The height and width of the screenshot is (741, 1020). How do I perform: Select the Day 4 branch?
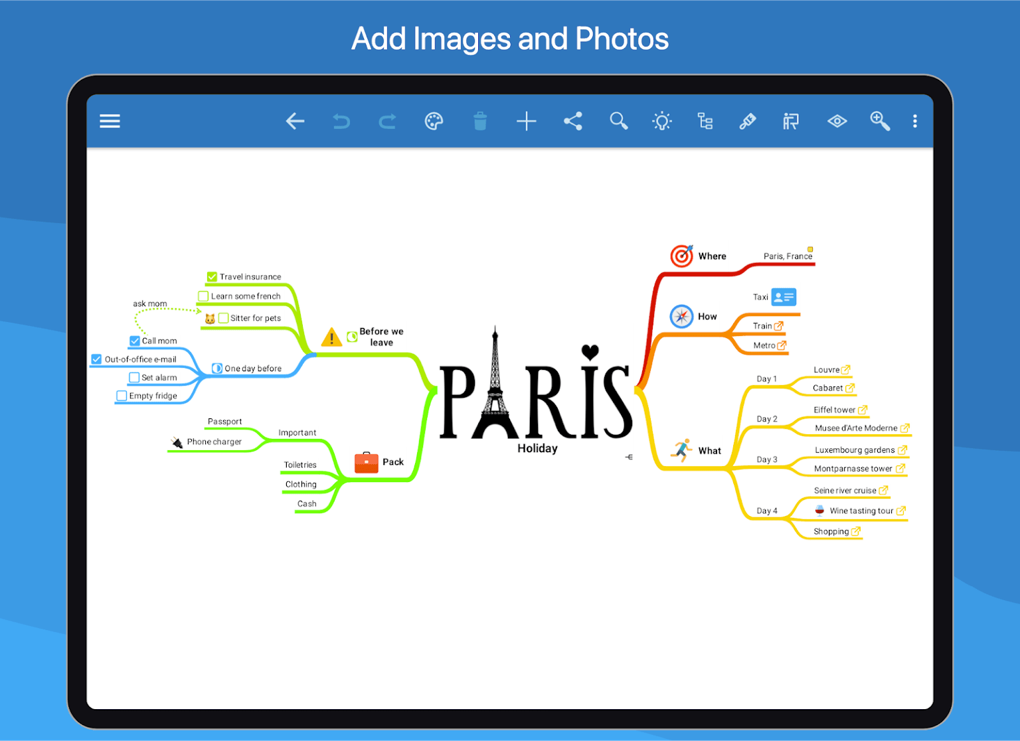coord(766,511)
